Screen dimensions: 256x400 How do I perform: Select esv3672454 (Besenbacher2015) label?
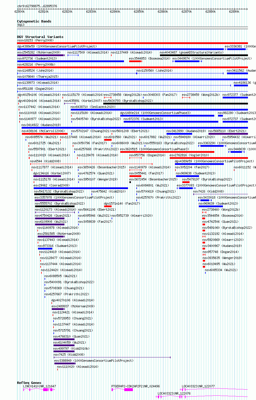[x=153, y=179]
